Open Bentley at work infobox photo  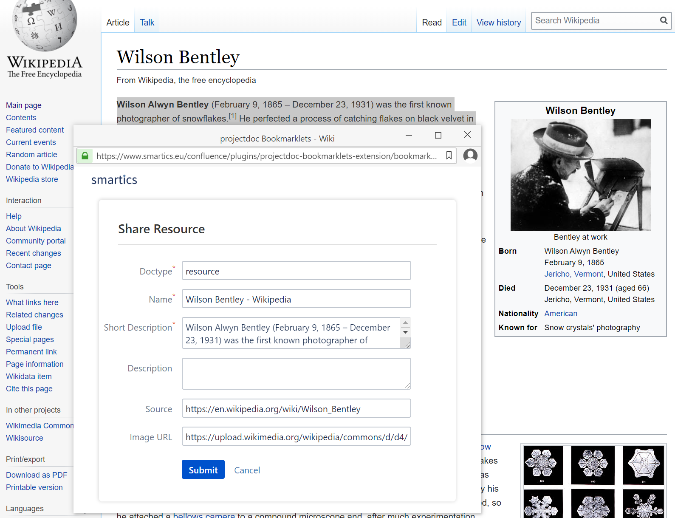[580, 175]
